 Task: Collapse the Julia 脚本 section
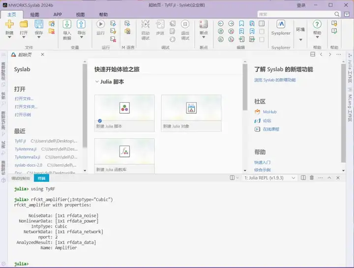pos(97,82)
